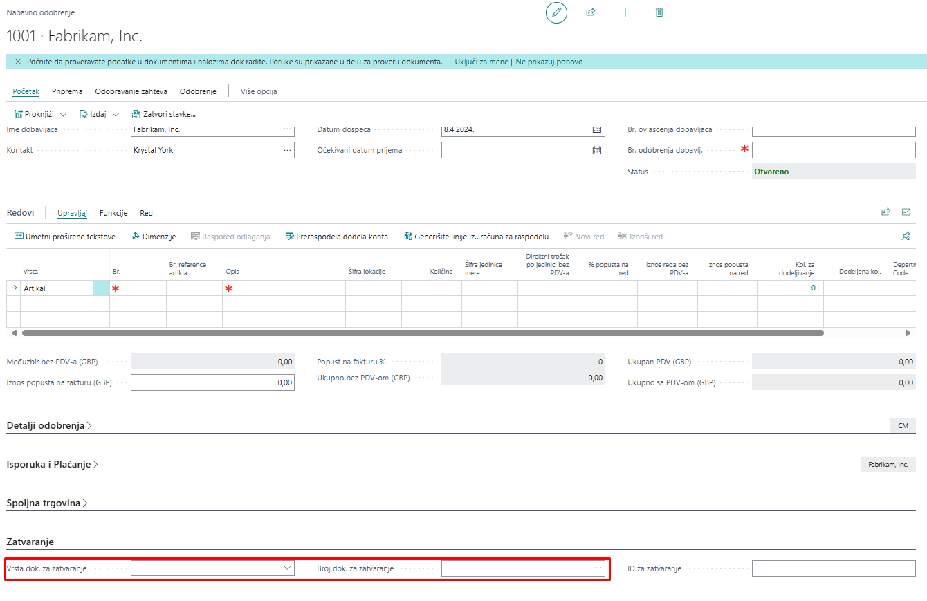Click the share icon in header
Viewport: 927px width, 601px height.
point(591,12)
